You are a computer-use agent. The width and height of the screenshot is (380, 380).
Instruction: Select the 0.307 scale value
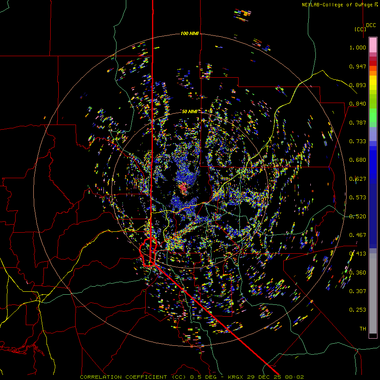[358, 291]
